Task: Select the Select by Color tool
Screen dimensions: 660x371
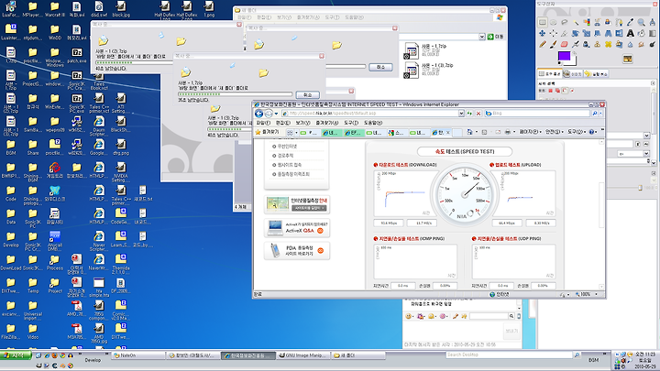Action: pos(587,22)
